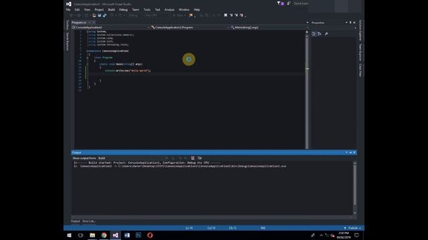This screenshot has width=428, height=240.
Task: Open the ConsoleApplication2 project dropdown
Action: pos(110,27)
